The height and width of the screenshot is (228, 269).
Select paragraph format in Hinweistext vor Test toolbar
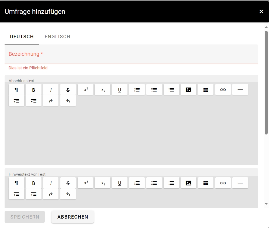(16, 183)
